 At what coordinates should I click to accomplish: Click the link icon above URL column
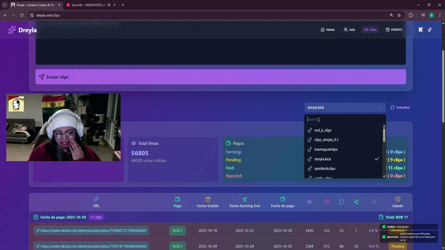click(x=96, y=199)
